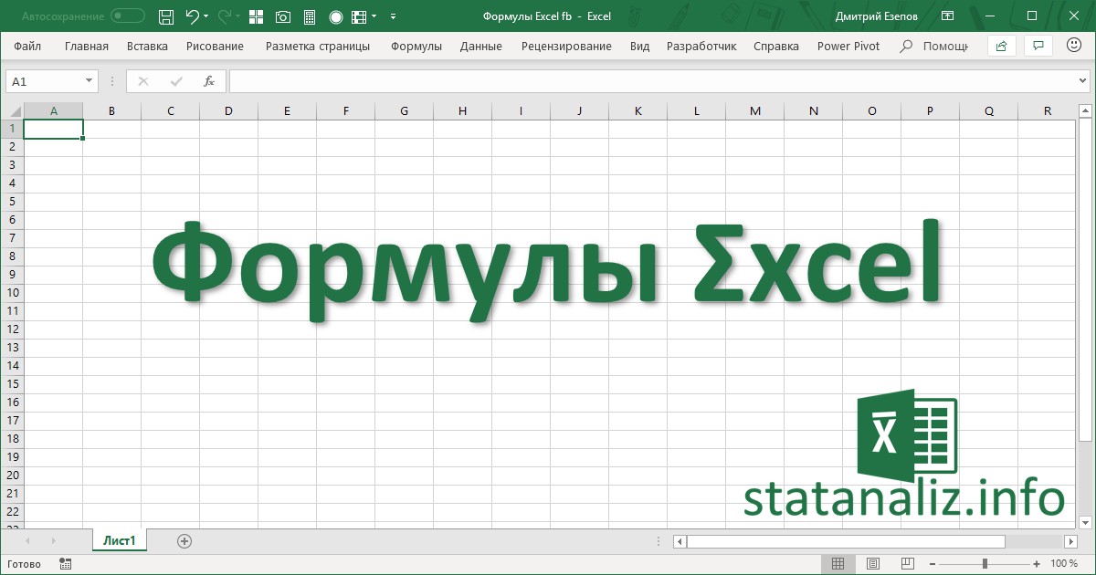Click the ribbon display options icon
Image resolution: width=1096 pixels, height=575 pixels.
[x=949, y=16]
